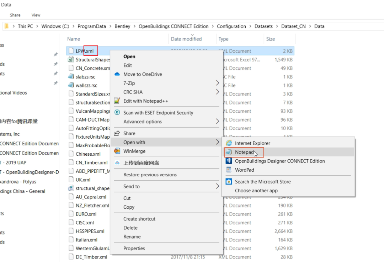
Task: Click the Baidu Netdisk upload icon
Action: tap(117, 163)
